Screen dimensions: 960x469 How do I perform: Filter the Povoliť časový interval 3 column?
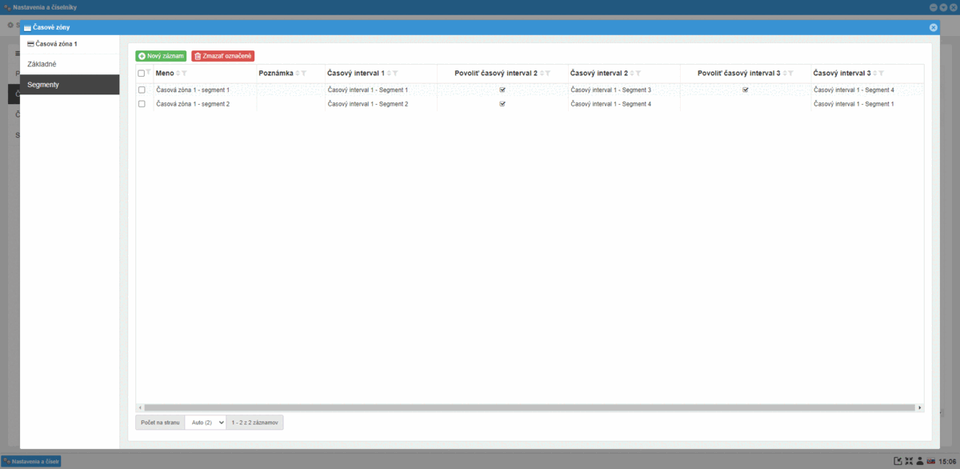coord(790,73)
